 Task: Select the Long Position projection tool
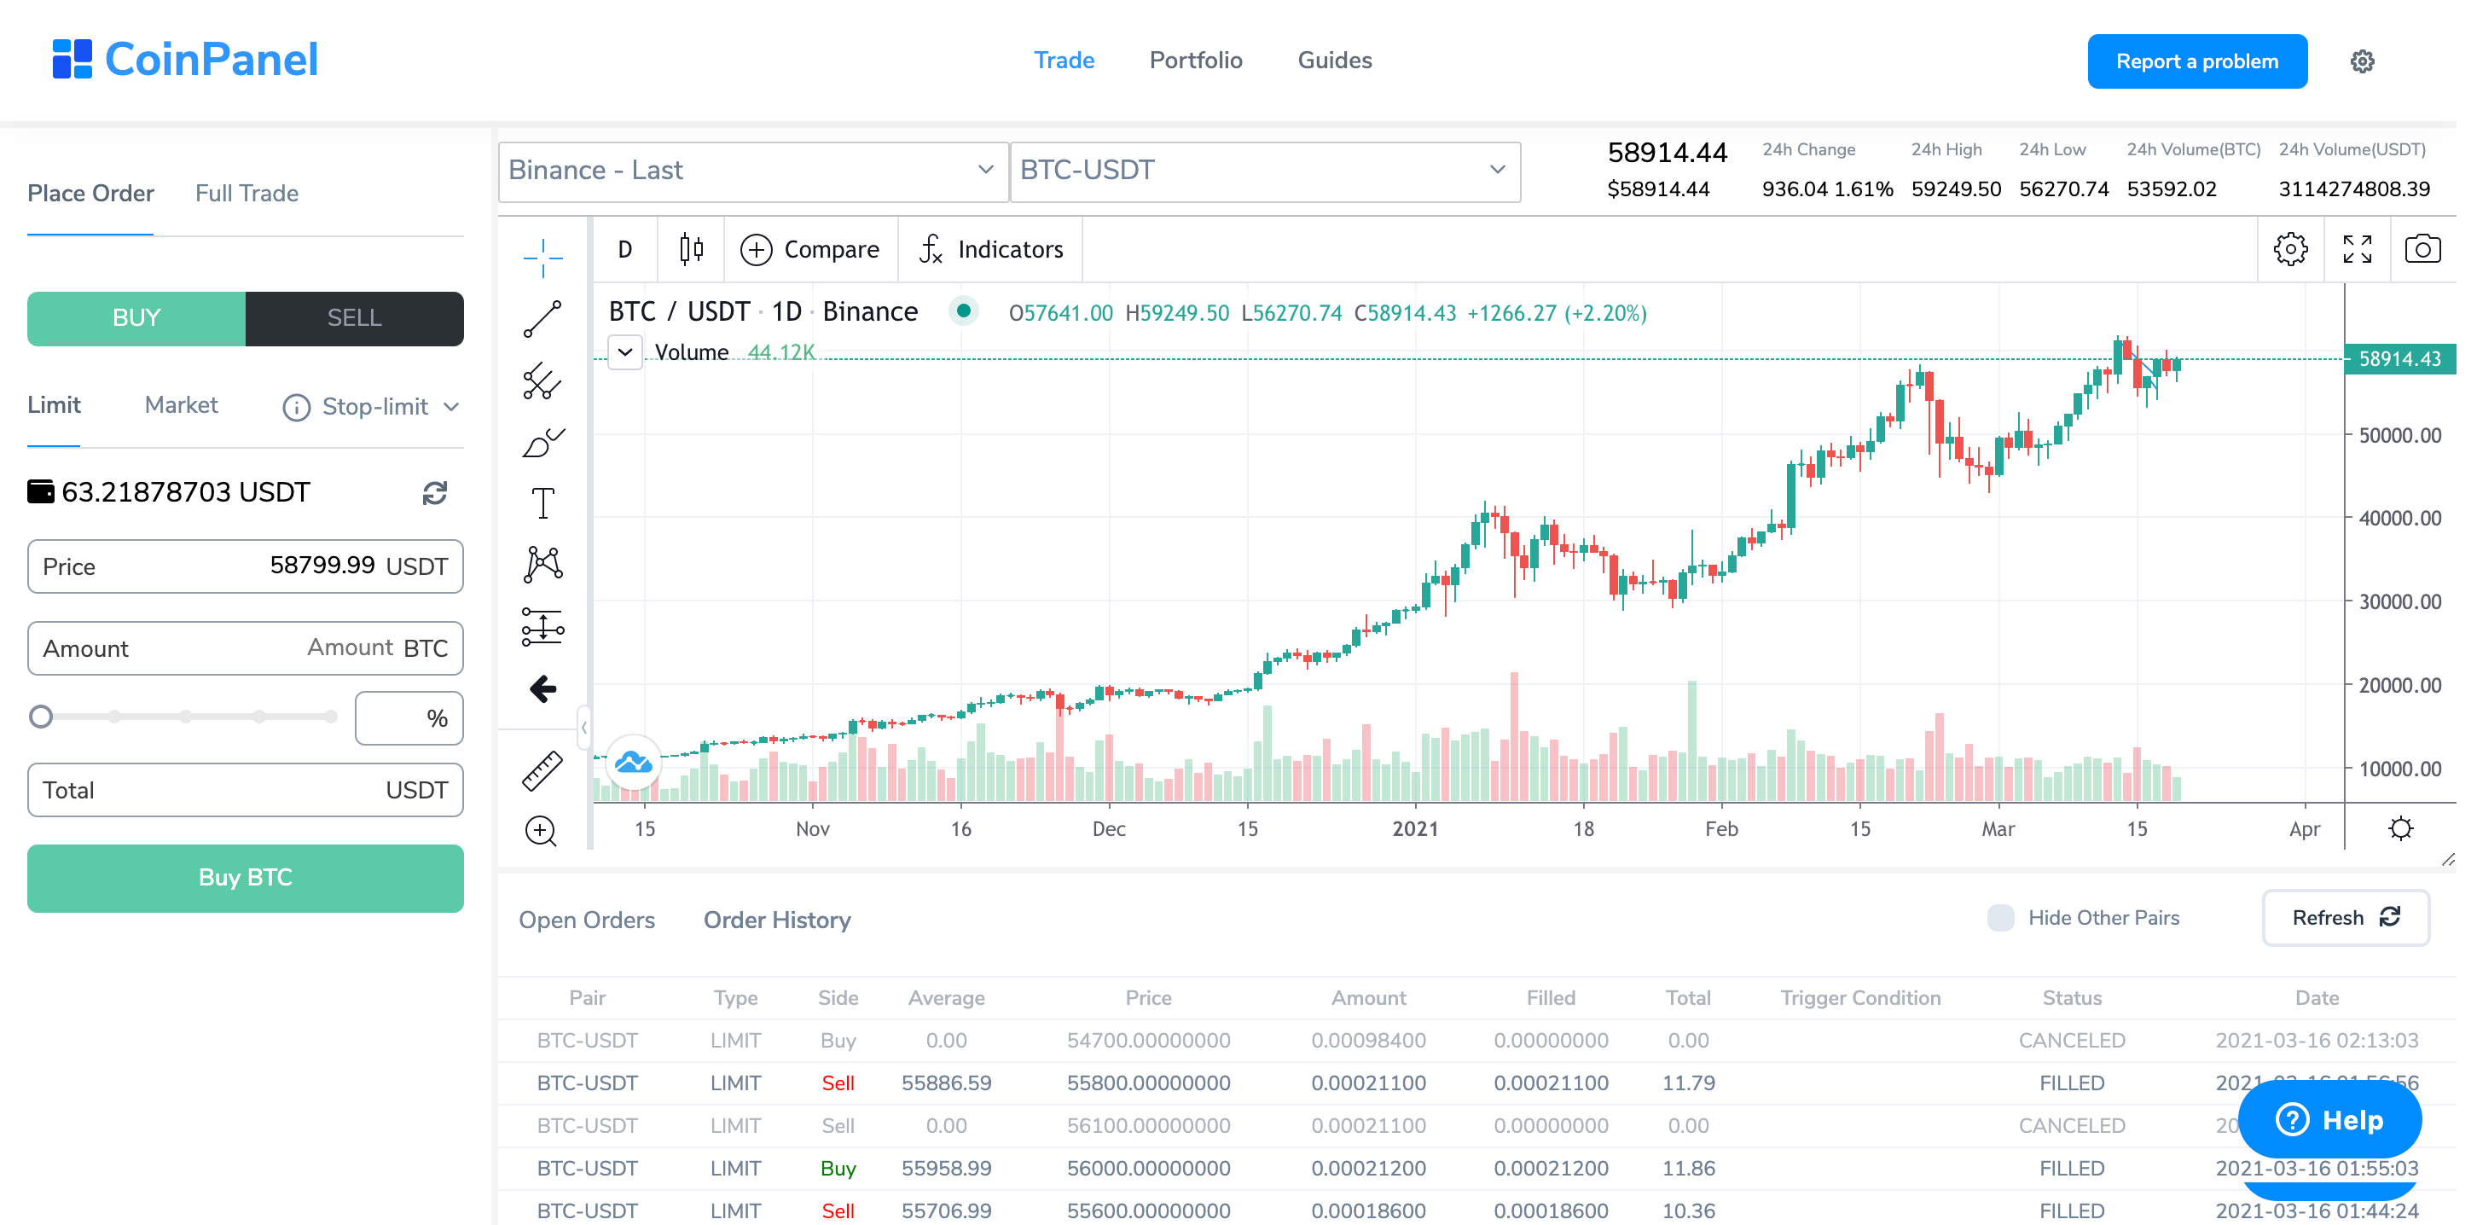(x=542, y=627)
